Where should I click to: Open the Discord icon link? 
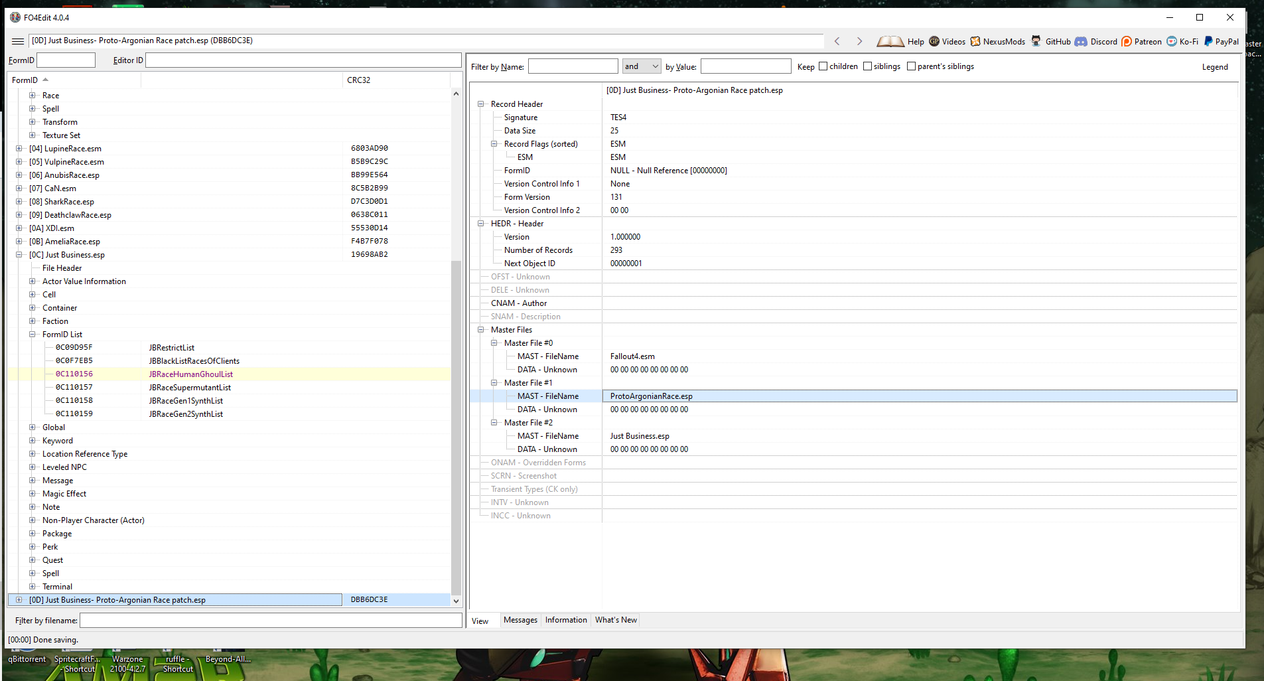coord(1081,41)
